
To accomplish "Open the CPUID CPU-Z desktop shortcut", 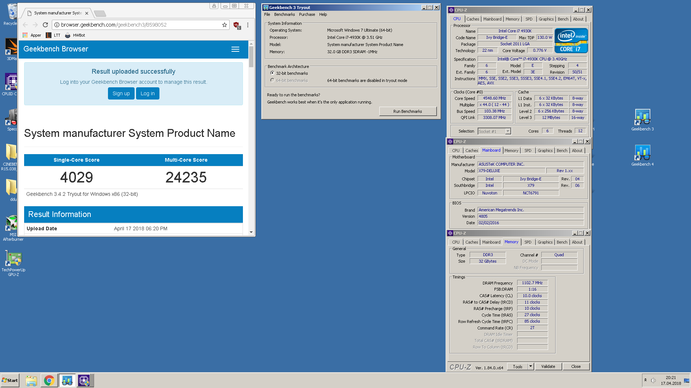I will point(11,84).
